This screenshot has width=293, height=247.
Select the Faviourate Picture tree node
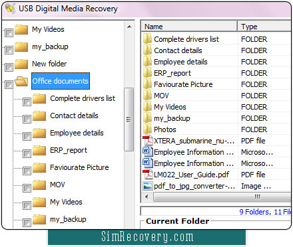pyautogui.click(x=79, y=167)
